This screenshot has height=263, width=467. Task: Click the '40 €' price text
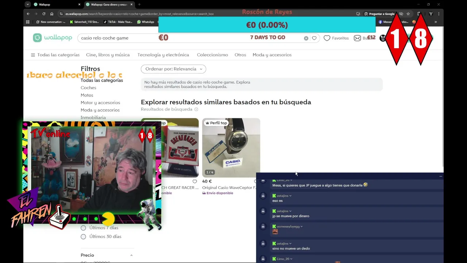tap(207, 181)
